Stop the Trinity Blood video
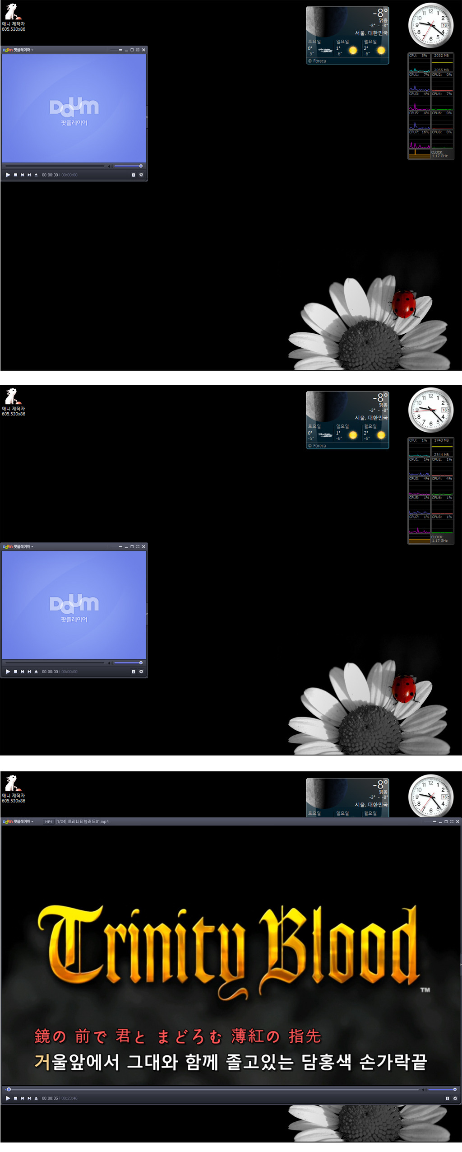Viewport: 462px width, 1152px height. tap(15, 1098)
